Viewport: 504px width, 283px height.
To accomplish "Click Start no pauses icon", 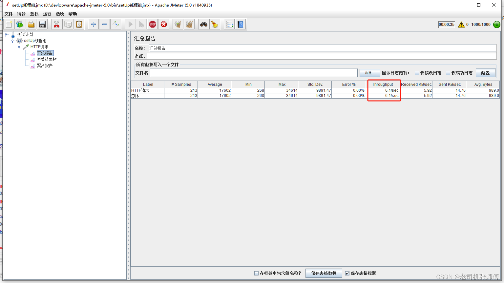I will click(x=141, y=24).
